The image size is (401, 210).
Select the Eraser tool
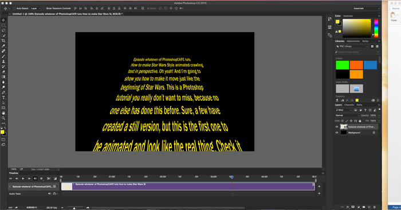coord(3,72)
